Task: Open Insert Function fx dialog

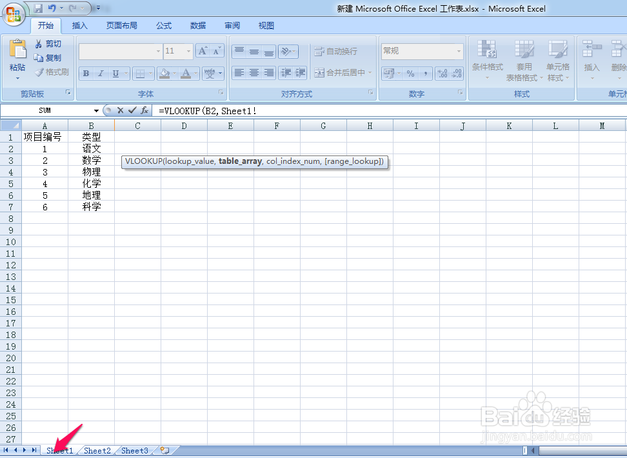Action: click(144, 110)
